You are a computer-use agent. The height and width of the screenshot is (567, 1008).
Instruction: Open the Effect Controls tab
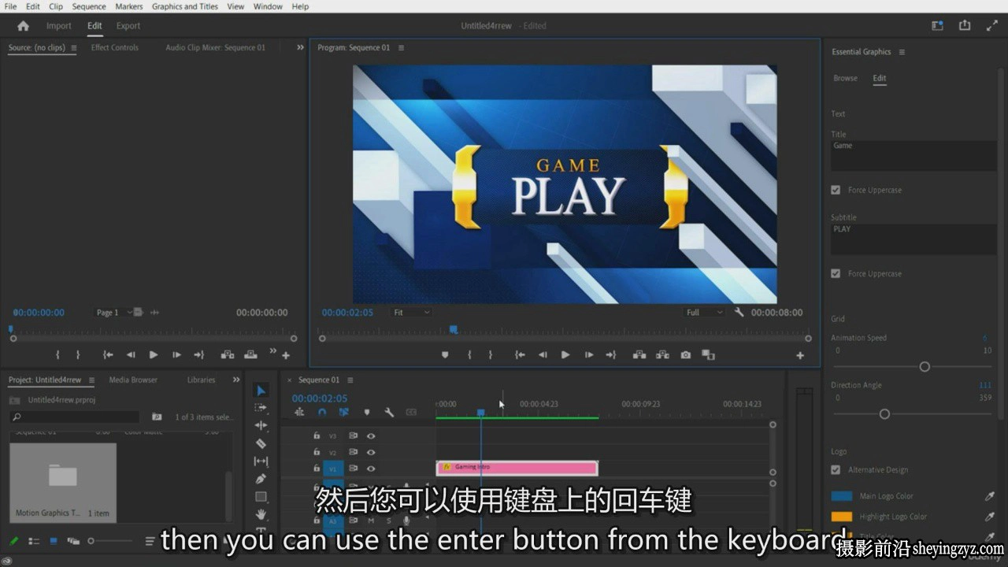click(x=114, y=47)
